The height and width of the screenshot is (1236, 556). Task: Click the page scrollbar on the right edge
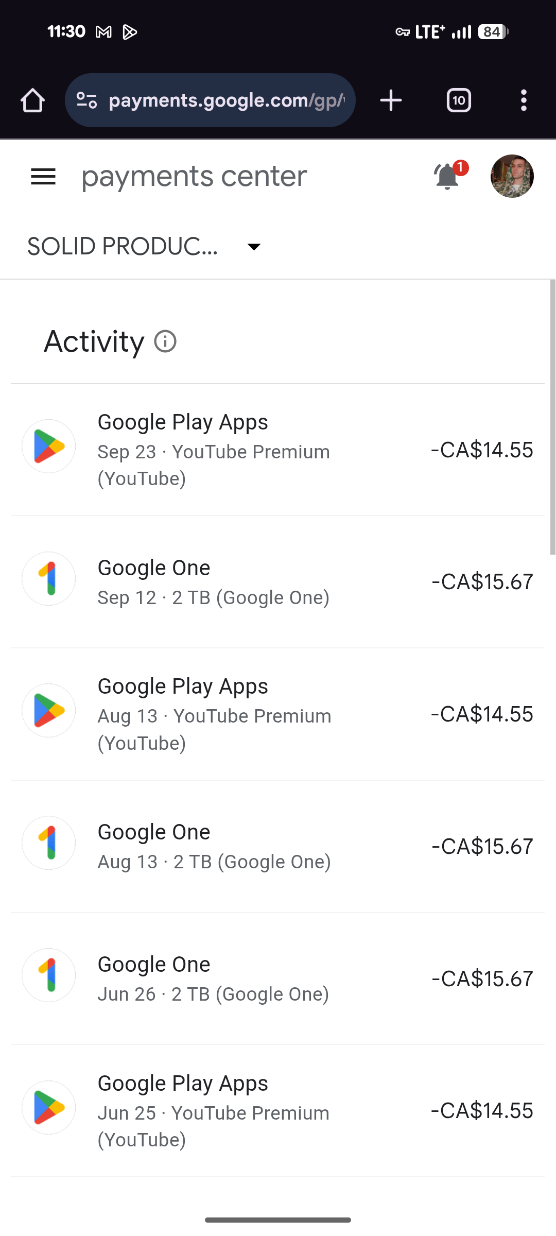552,417
